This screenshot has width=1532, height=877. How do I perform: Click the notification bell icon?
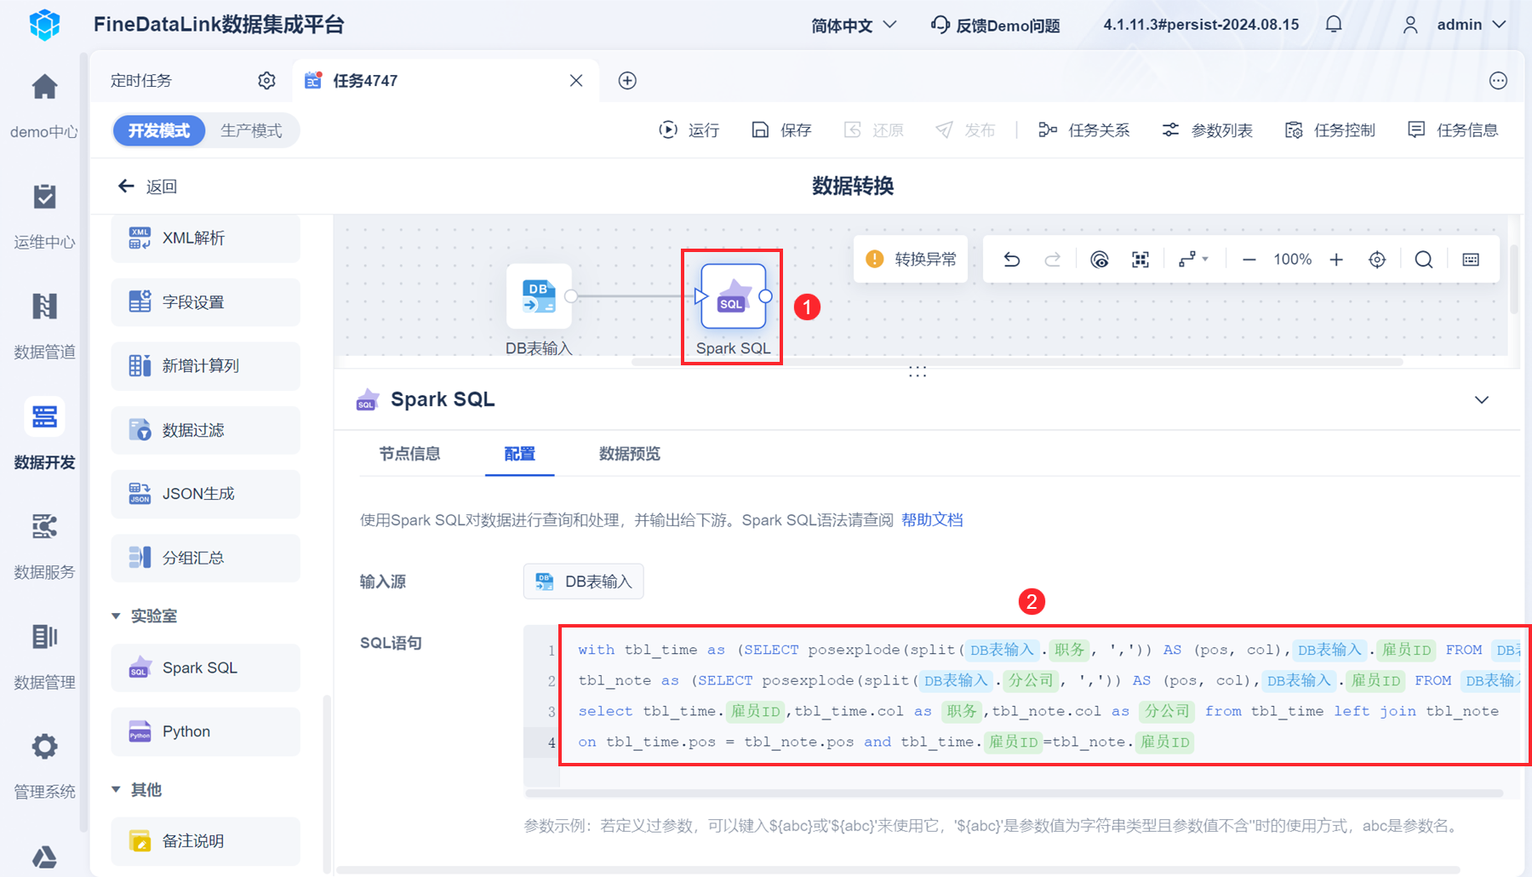point(1334,25)
